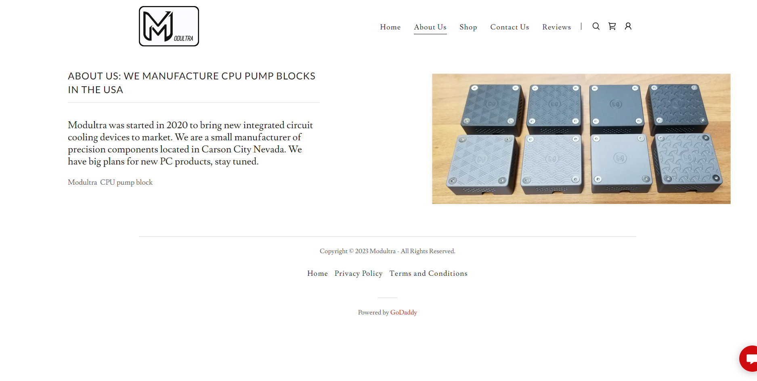Viewport: 757px width, 381px height.
Task: Click the footer Home link
Action: (317, 273)
